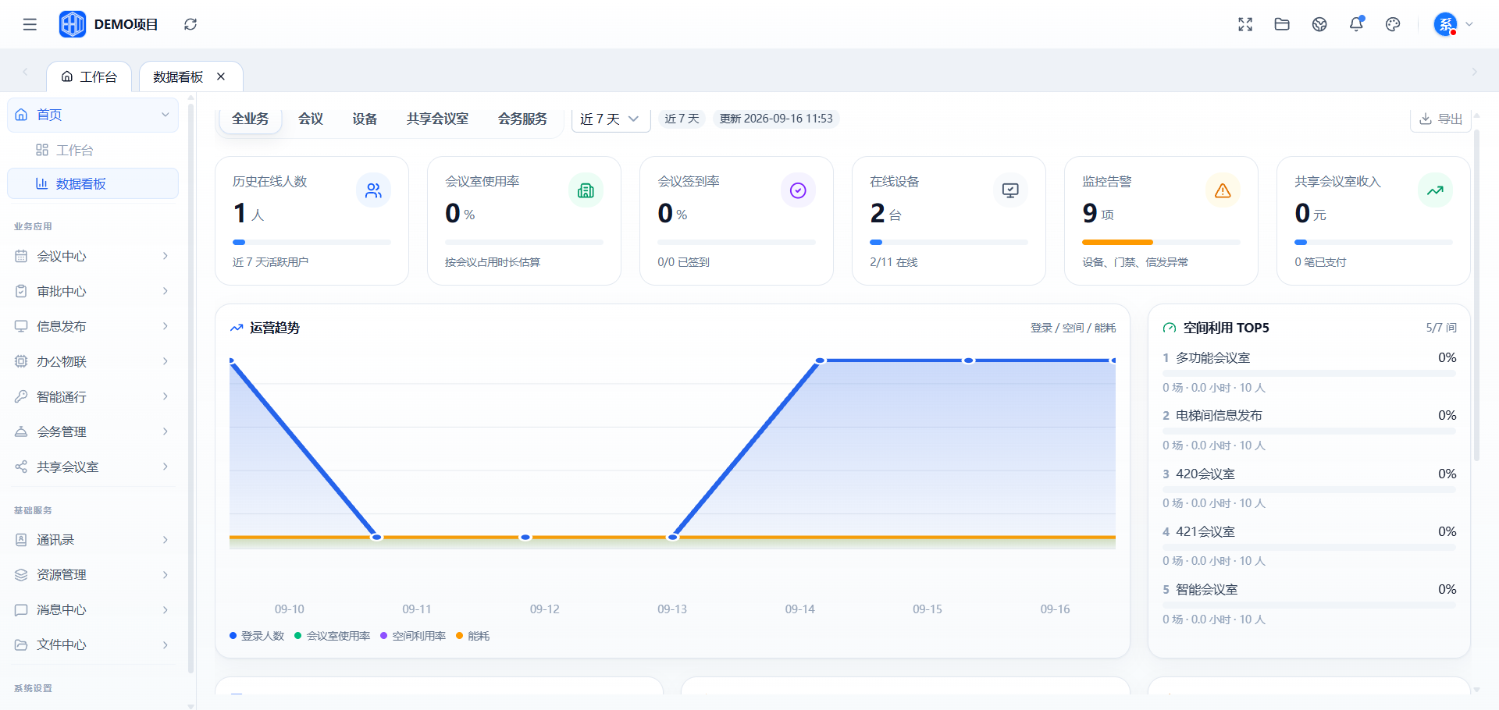Click the 会议室使用率 building icon
The height and width of the screenshot is (710, 1499).
586,190
